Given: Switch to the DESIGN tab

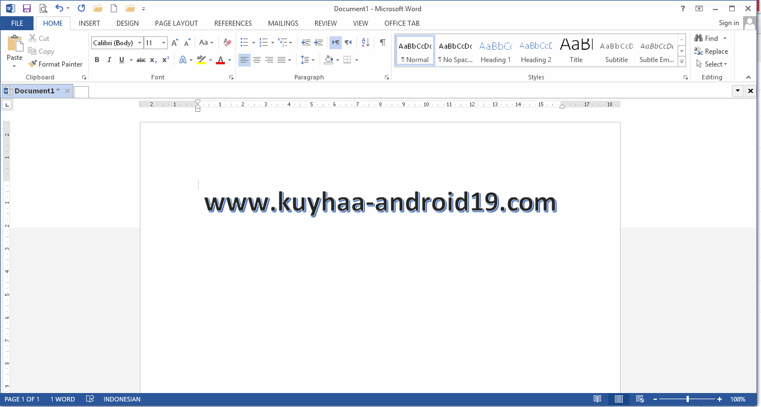Looking at the screenshot, I should click(128, 23).
